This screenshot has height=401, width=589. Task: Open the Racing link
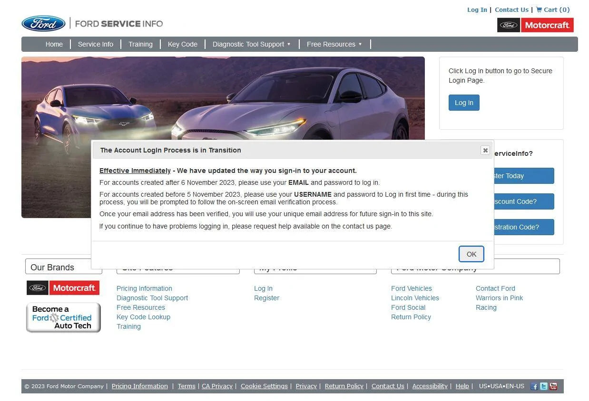pos(486,307)
